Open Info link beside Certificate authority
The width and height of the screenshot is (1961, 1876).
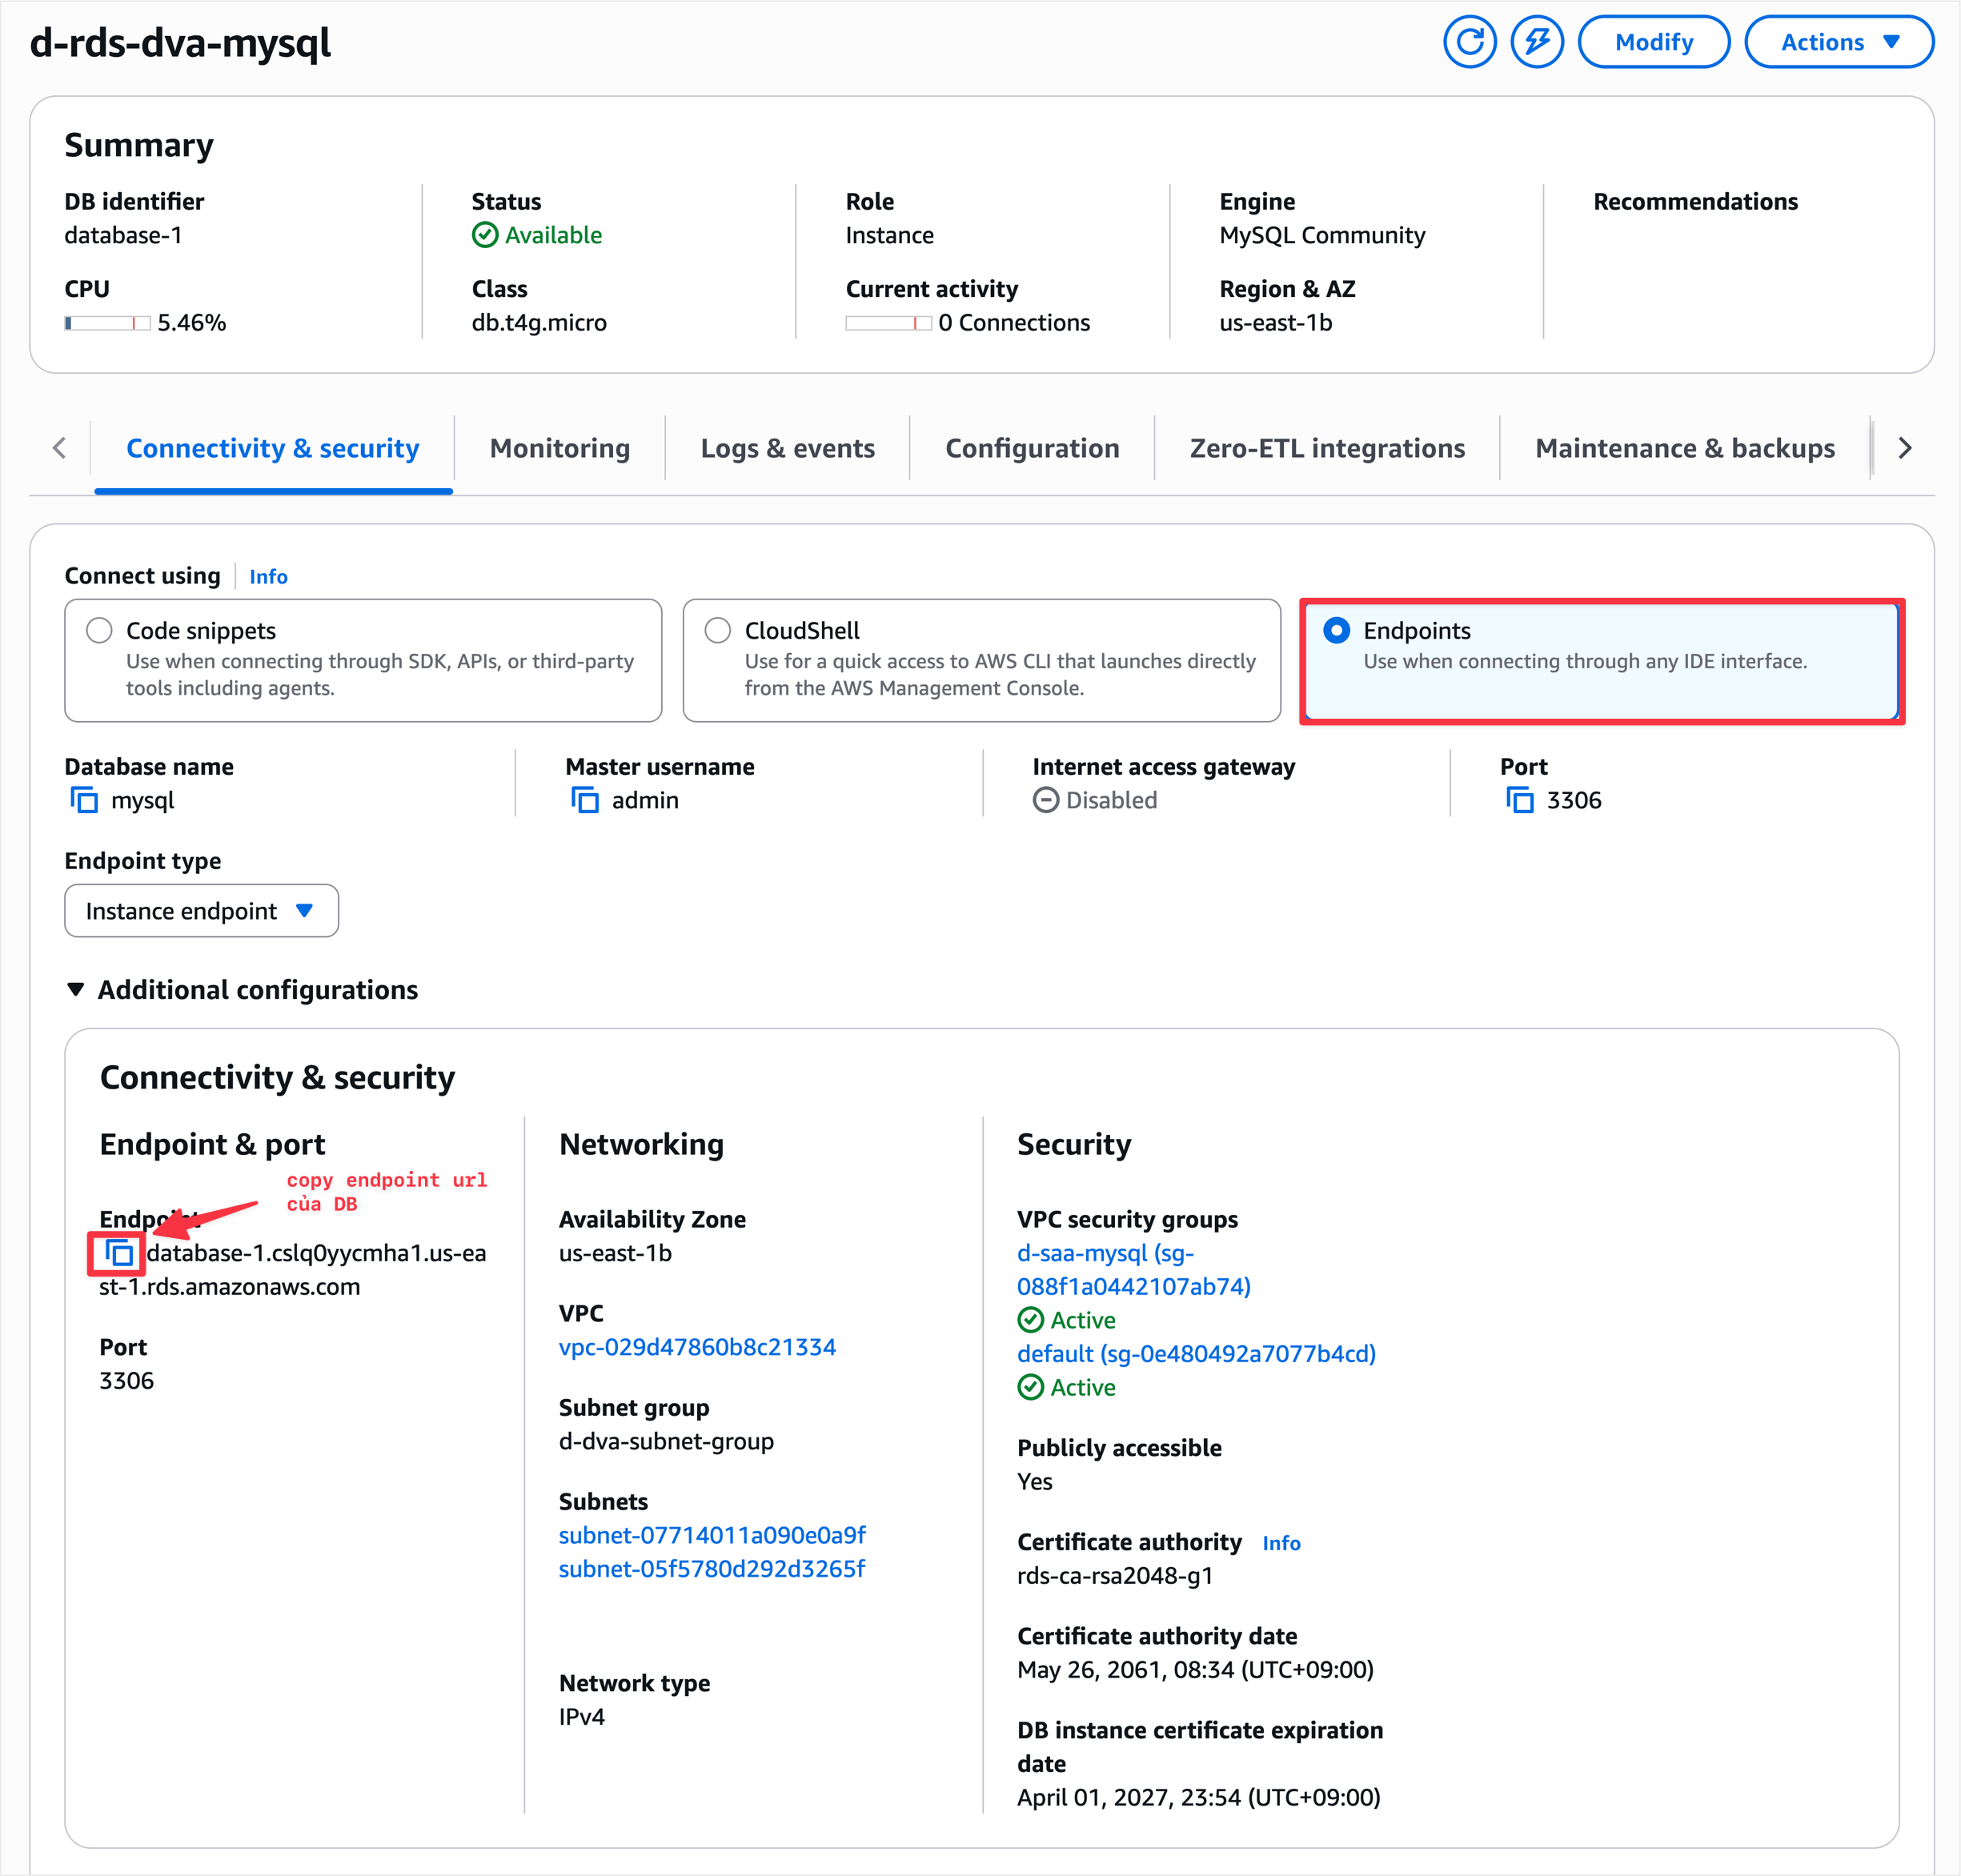(x=1280, y=1543)
